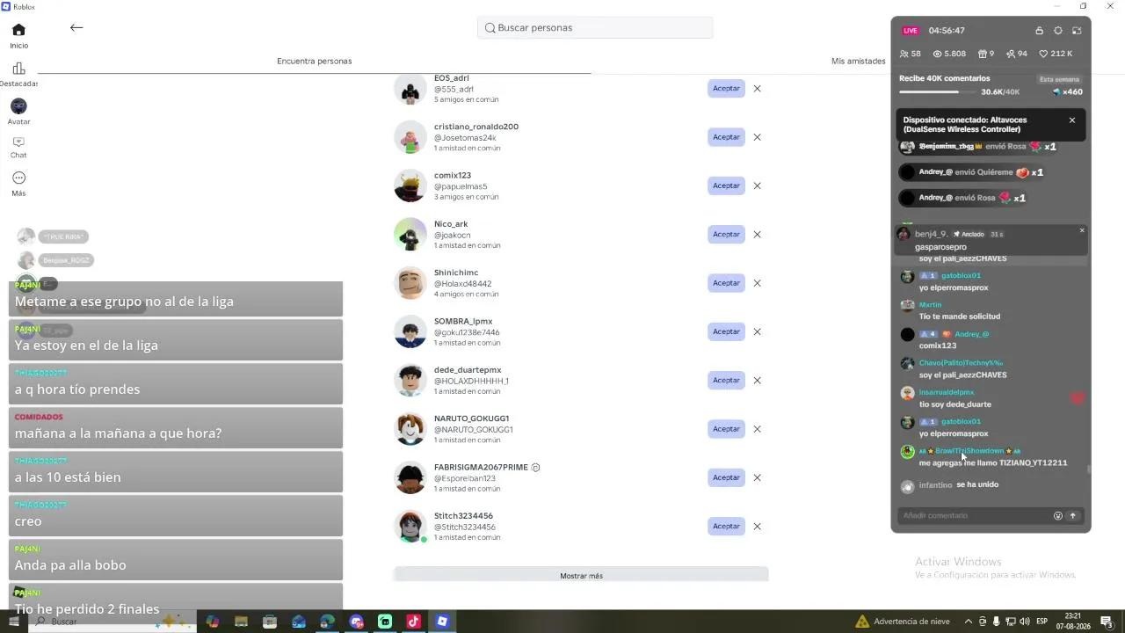This screenshot has width=1125, height=633.
Task: Close the pinned benj4_9 comment
Action: pos(1082,230)
